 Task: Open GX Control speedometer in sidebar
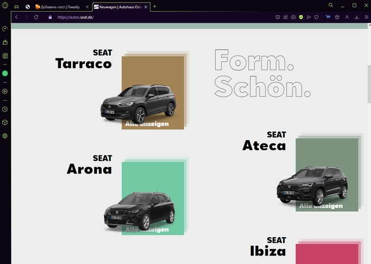coord(5,29)
